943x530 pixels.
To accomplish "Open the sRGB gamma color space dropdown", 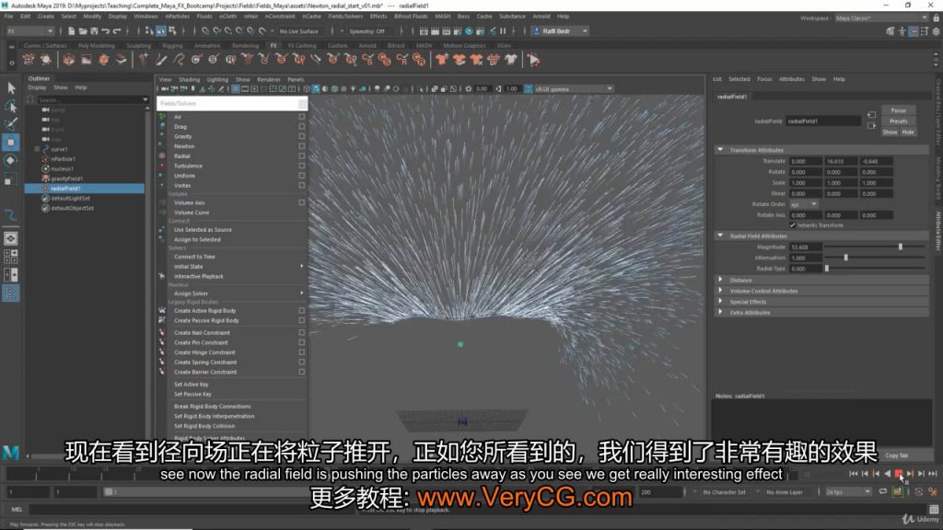I will (x=573, y=89).
